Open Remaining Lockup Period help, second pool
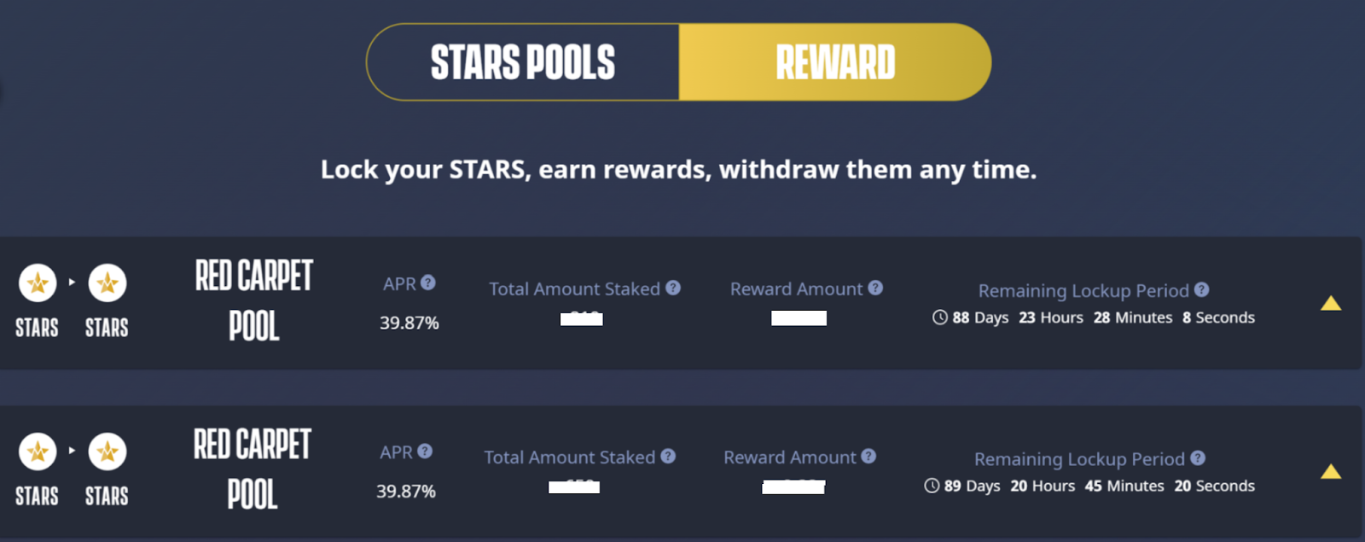Image resolution: width=1365 pixels, height=542 pixels. pos(1198,457)
